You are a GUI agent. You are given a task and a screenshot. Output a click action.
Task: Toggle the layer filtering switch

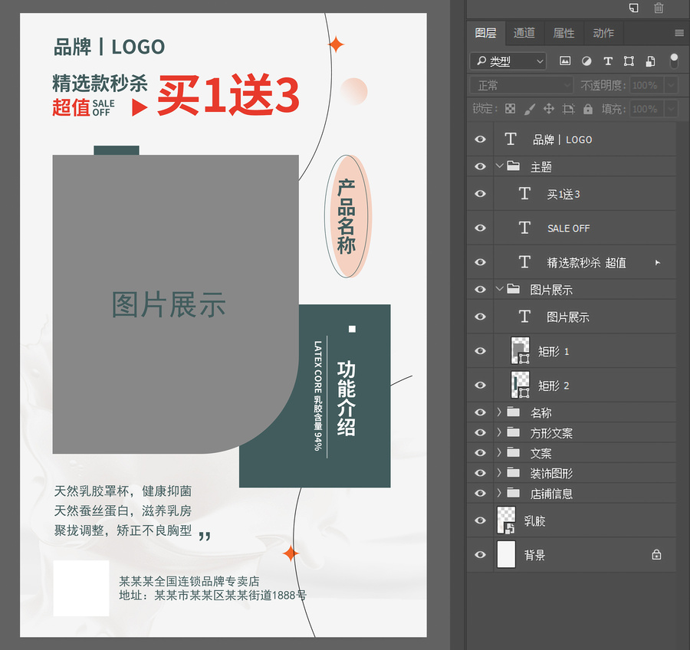tap(674, 61)
